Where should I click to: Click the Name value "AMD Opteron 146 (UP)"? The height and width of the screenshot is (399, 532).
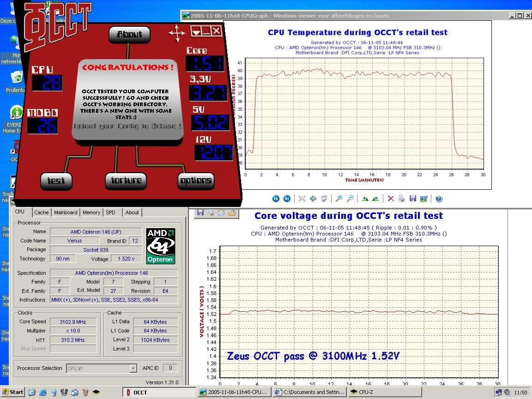[96, 232]
